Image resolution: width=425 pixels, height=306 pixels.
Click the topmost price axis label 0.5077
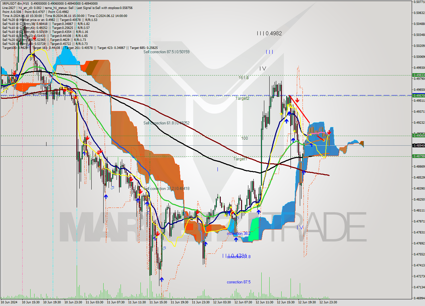(x=419, y=2)
